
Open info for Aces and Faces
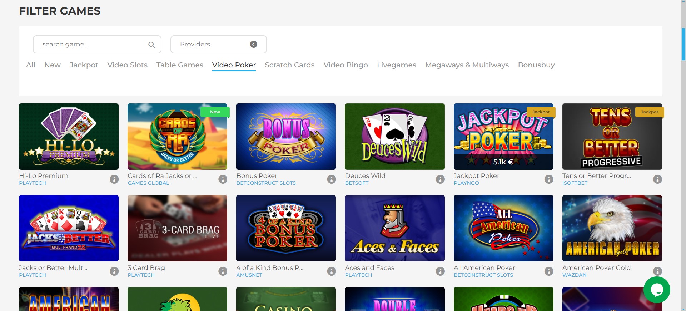(440, 271)
